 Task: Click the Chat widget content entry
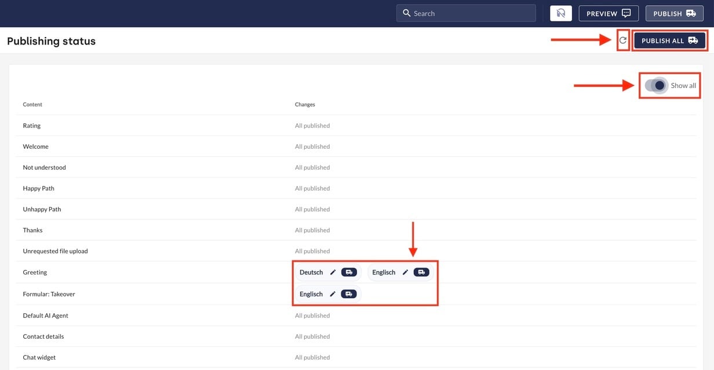pos(39,357)
